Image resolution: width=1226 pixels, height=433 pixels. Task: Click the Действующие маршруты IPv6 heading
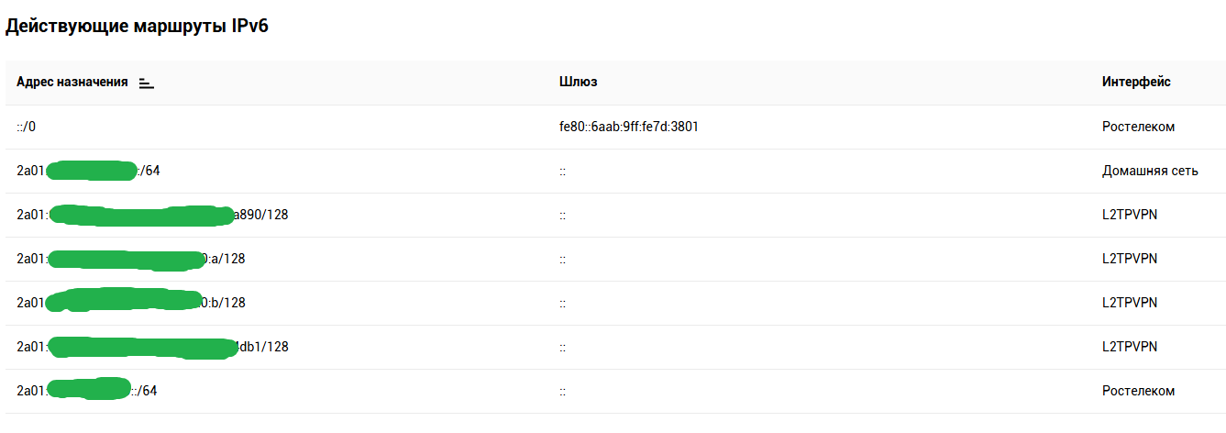[137, 27]
